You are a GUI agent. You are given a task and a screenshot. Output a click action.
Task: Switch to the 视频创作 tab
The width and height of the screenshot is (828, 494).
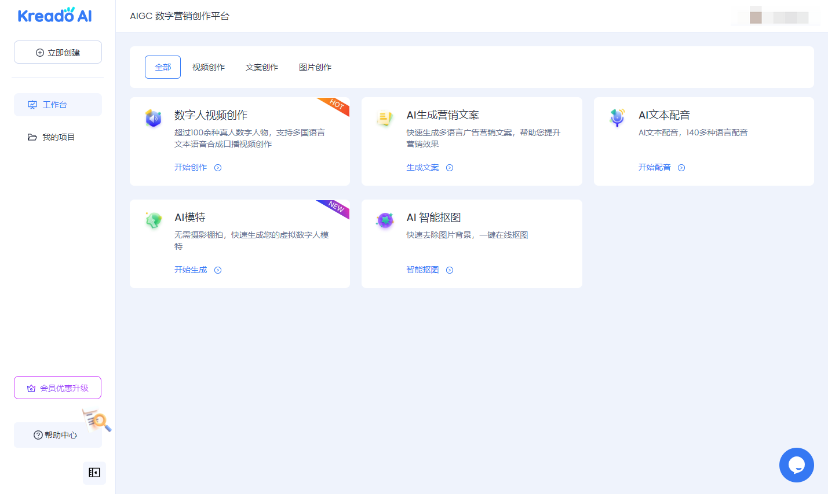(209, 67)
